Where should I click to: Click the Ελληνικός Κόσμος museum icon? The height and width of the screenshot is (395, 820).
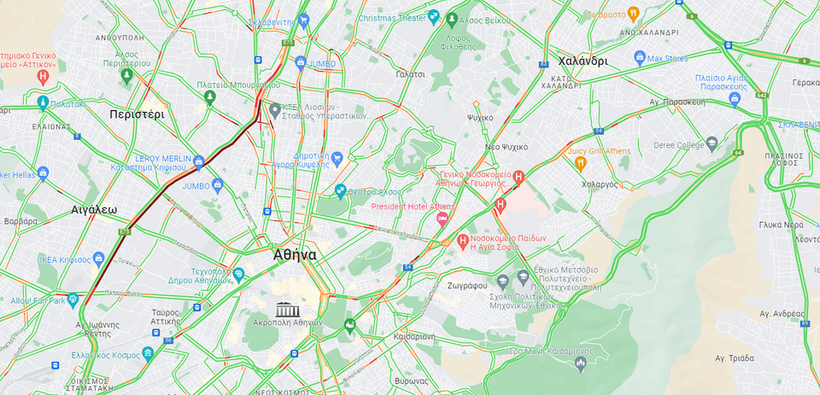point(148,353)
